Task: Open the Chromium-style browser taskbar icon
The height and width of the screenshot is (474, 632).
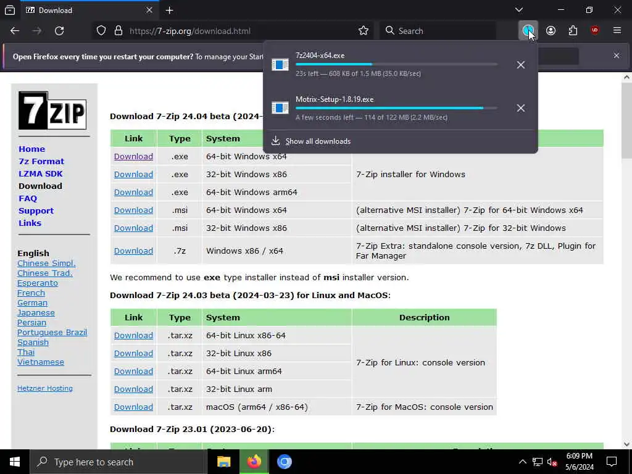Action: pyautogui.click(x=284, y=462)
